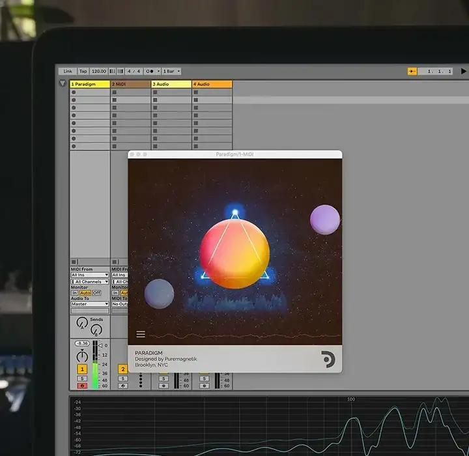The height and width of the screenshot is (456, 469).
Task: Select the 2 MIDI track header
Action: point(131,84)
